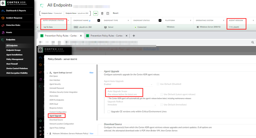Open the active Endpoint Name column filter
Screen dimensions: 256x138
99,20
